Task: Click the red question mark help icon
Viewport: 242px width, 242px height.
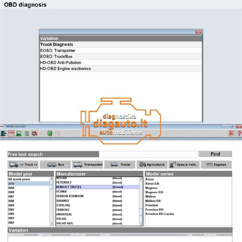Action: (239, 133)
